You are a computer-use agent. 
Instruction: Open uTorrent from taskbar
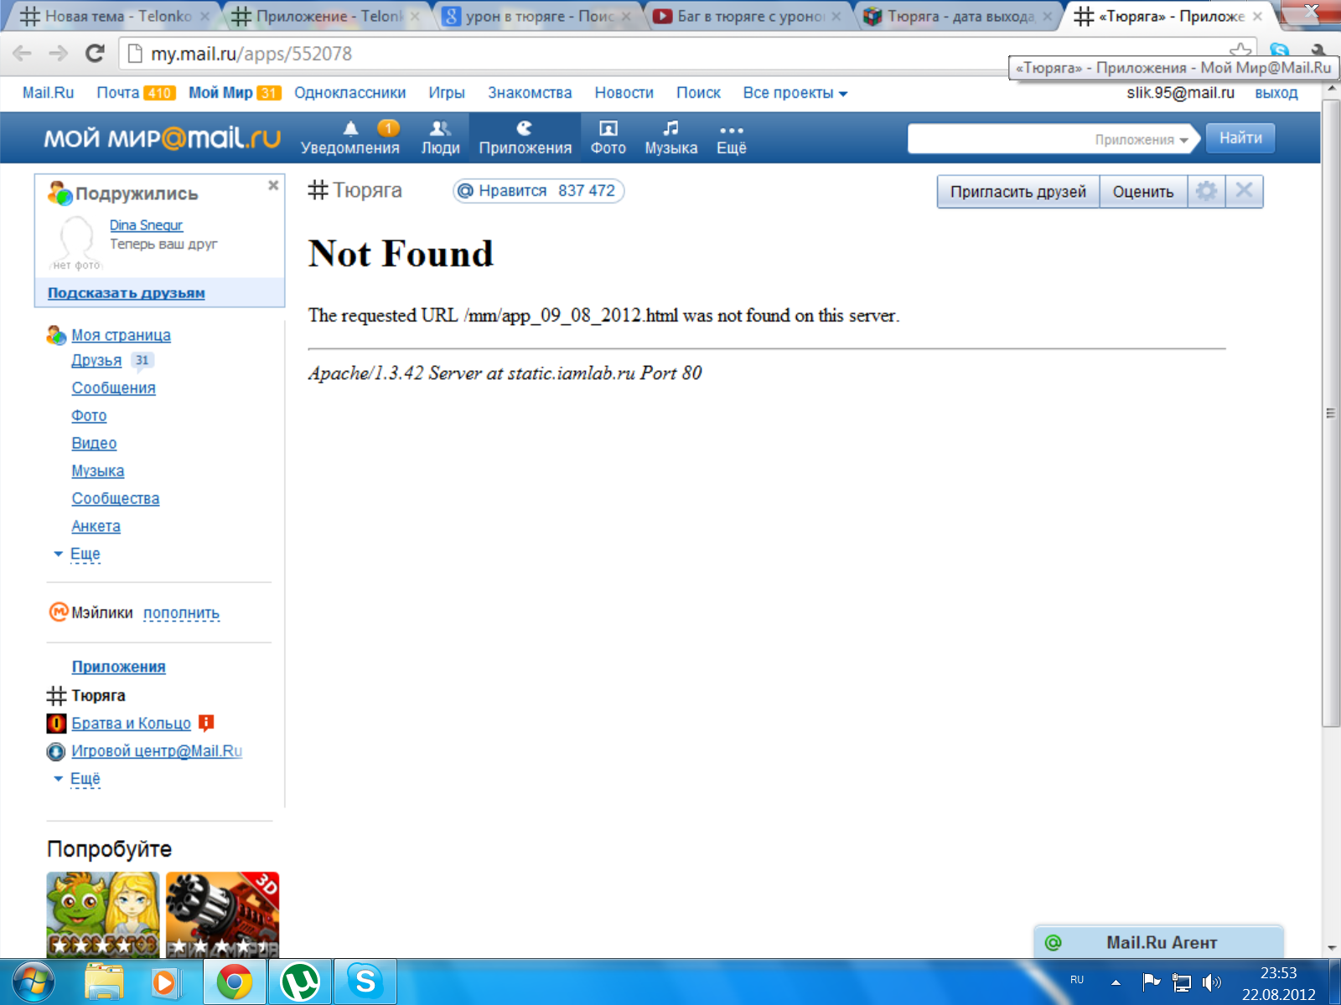click(300, 982)
